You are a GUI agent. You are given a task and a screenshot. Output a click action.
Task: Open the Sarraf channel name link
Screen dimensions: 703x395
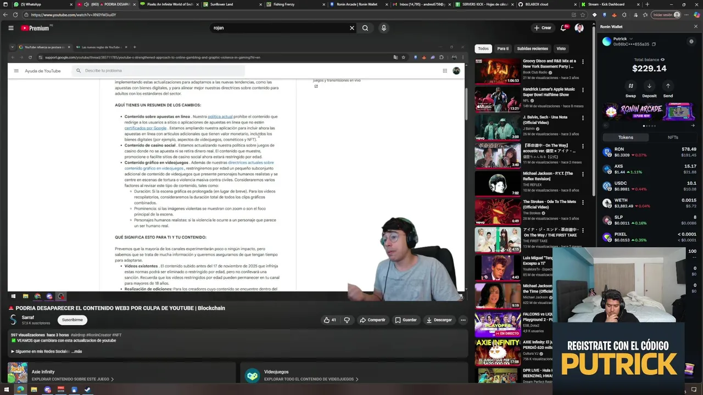pyautogui.click(x=28, y=317)
